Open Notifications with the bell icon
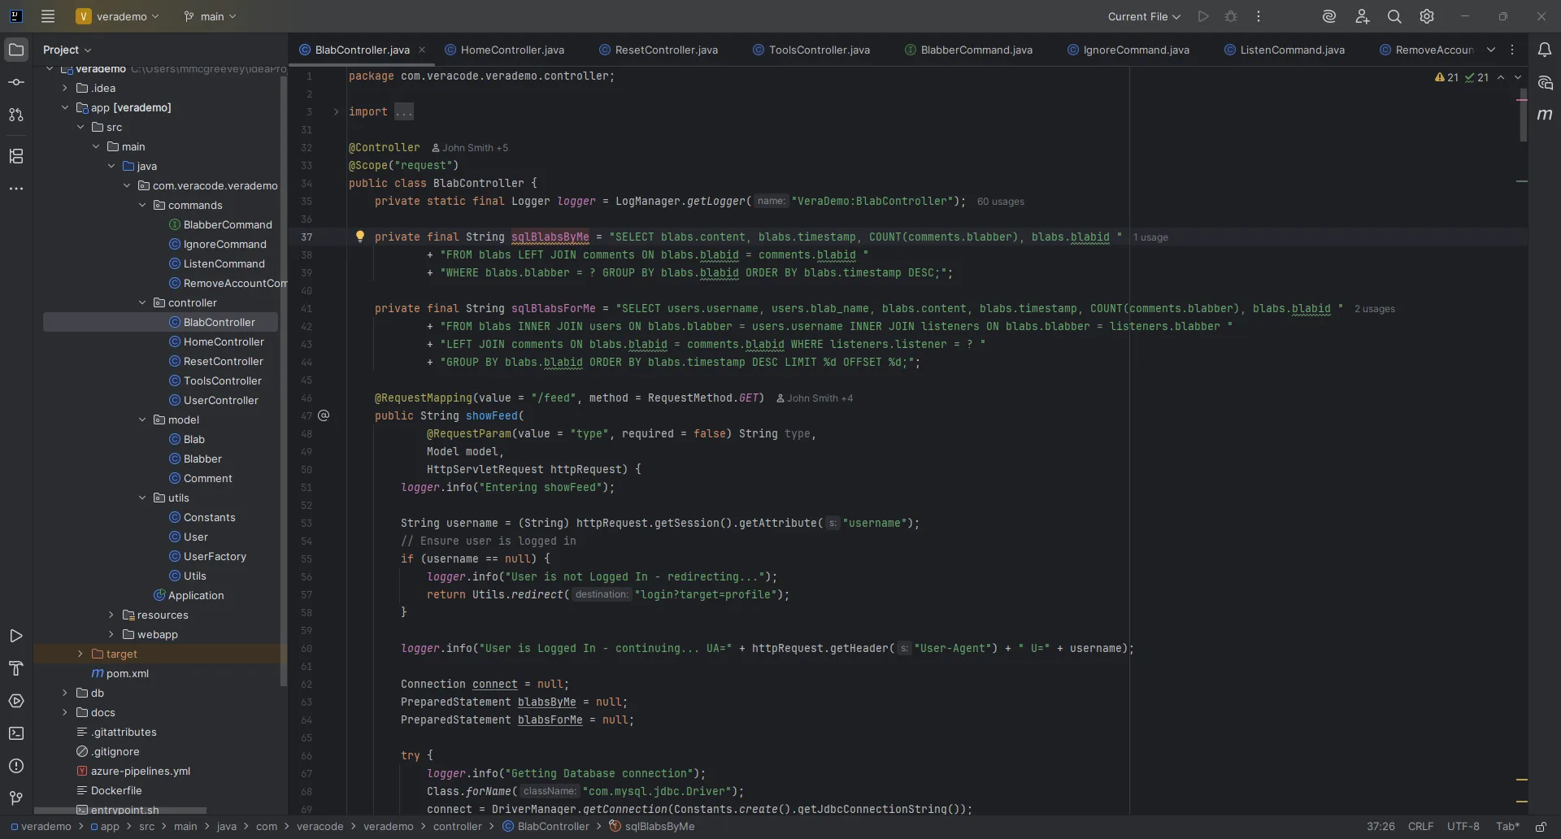 coord(1546,49)
